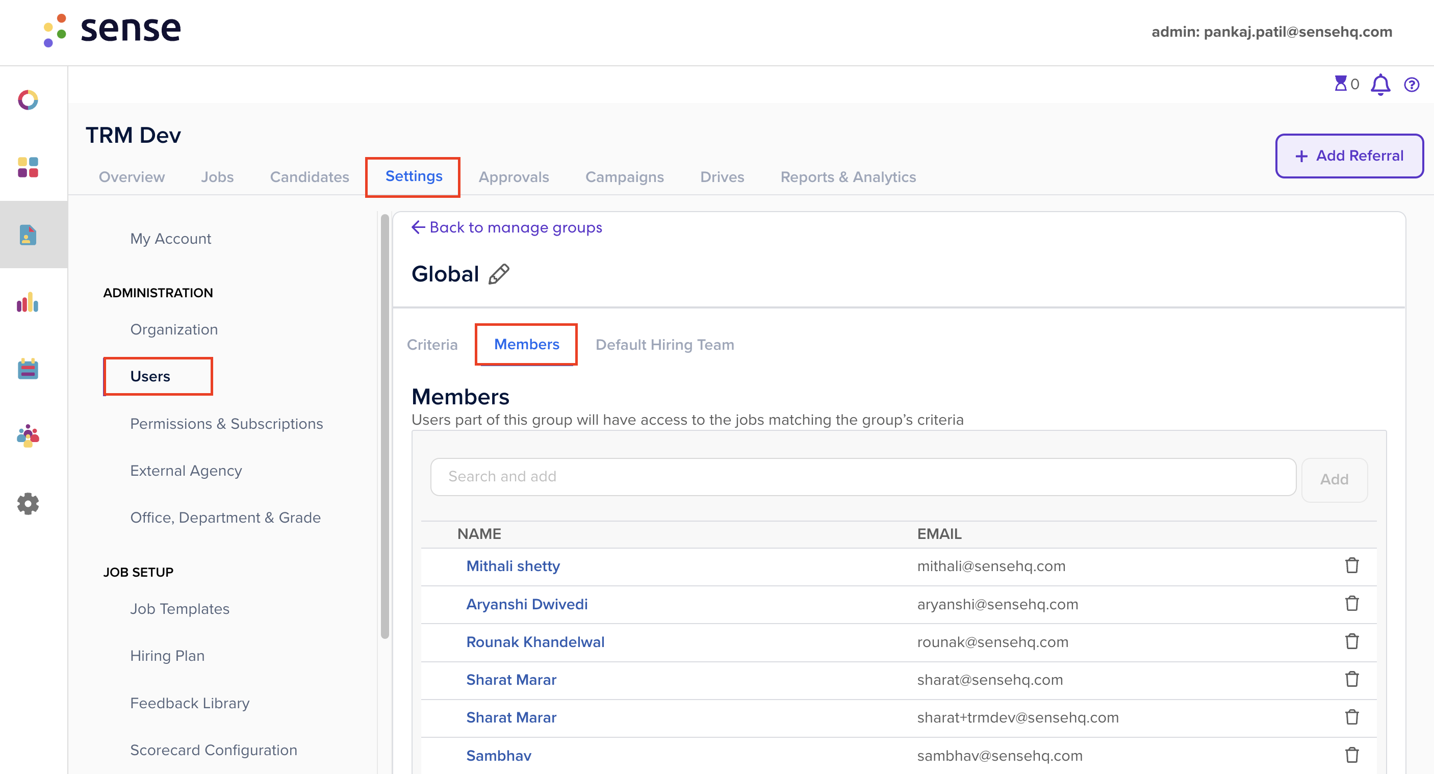Click rounak@sensehq.com email cell
The image size is (1434, 774).
(992, 641)
